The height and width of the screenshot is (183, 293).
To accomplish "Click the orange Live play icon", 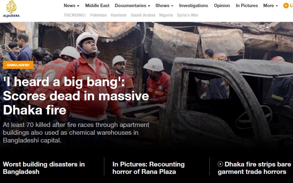I will point(286,6).
